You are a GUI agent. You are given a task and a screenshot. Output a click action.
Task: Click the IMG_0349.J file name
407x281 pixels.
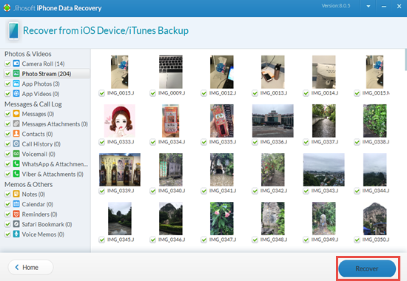pos(325,240)
